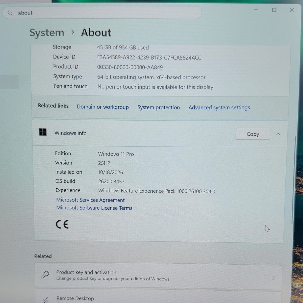303x303 pixels.
Task: Collapse the Windows info section
Action: (x=278, y=134)
